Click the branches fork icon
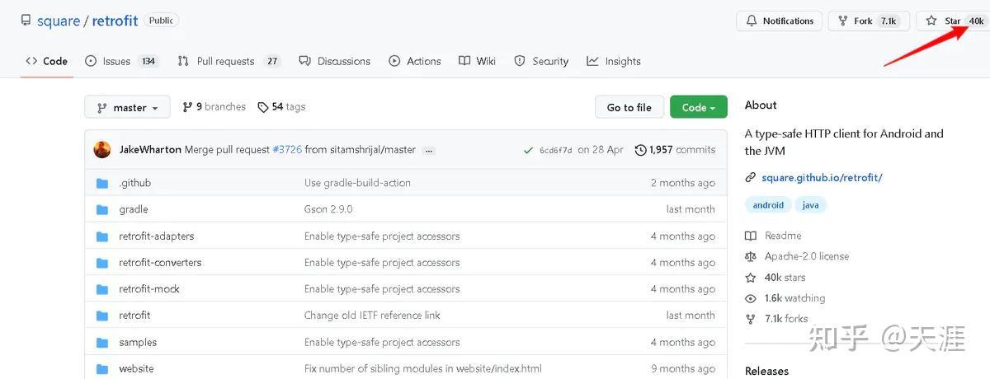Viewport: 990px width, 379px height. tap(187, 107)
